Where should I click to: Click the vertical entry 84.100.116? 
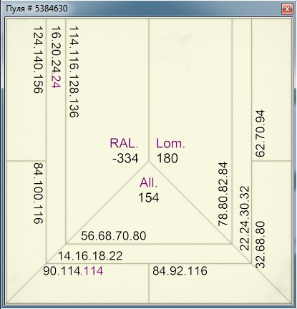[x=38, y=193]
